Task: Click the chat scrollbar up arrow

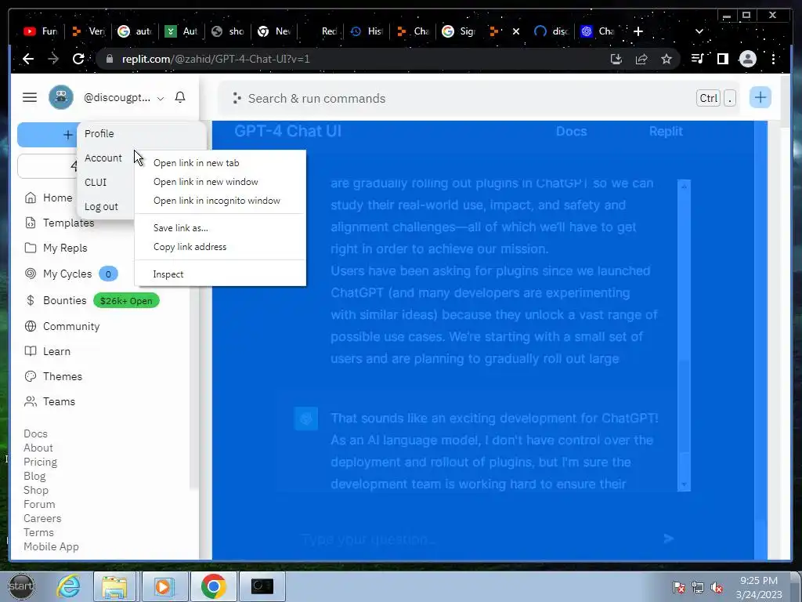Action: (684, 185)
